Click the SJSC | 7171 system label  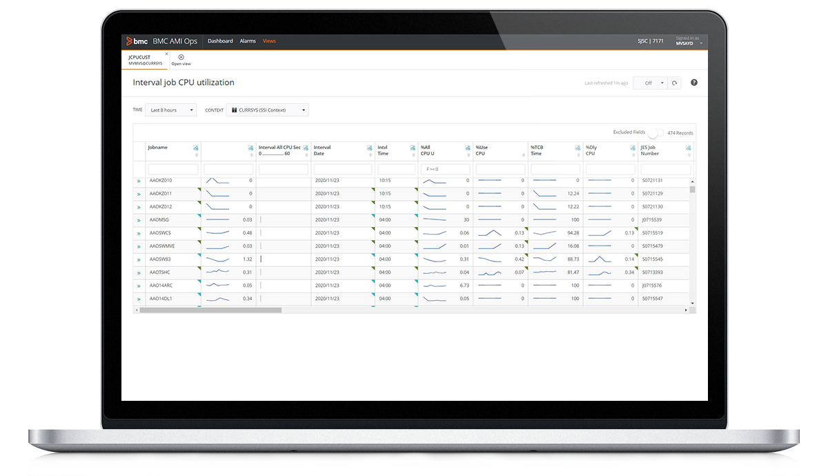[x=651, y=41]
